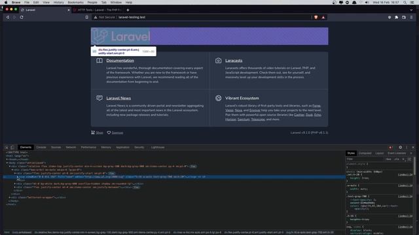Activate the DevTools inspect element picker

pos(7,148)
